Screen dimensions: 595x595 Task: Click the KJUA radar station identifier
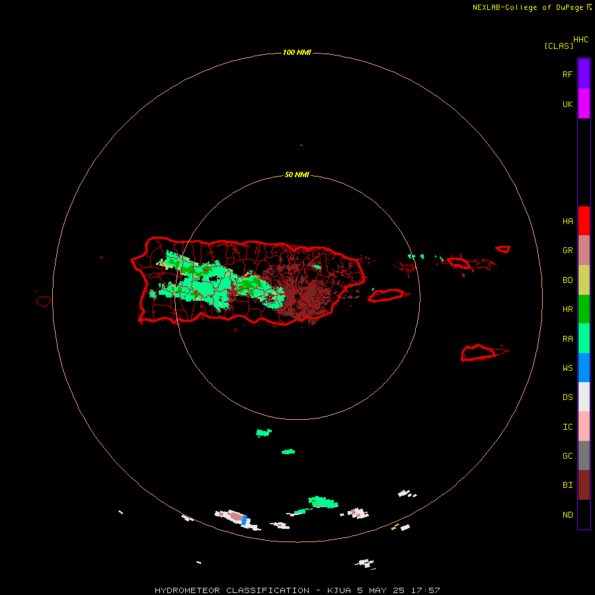339,590
